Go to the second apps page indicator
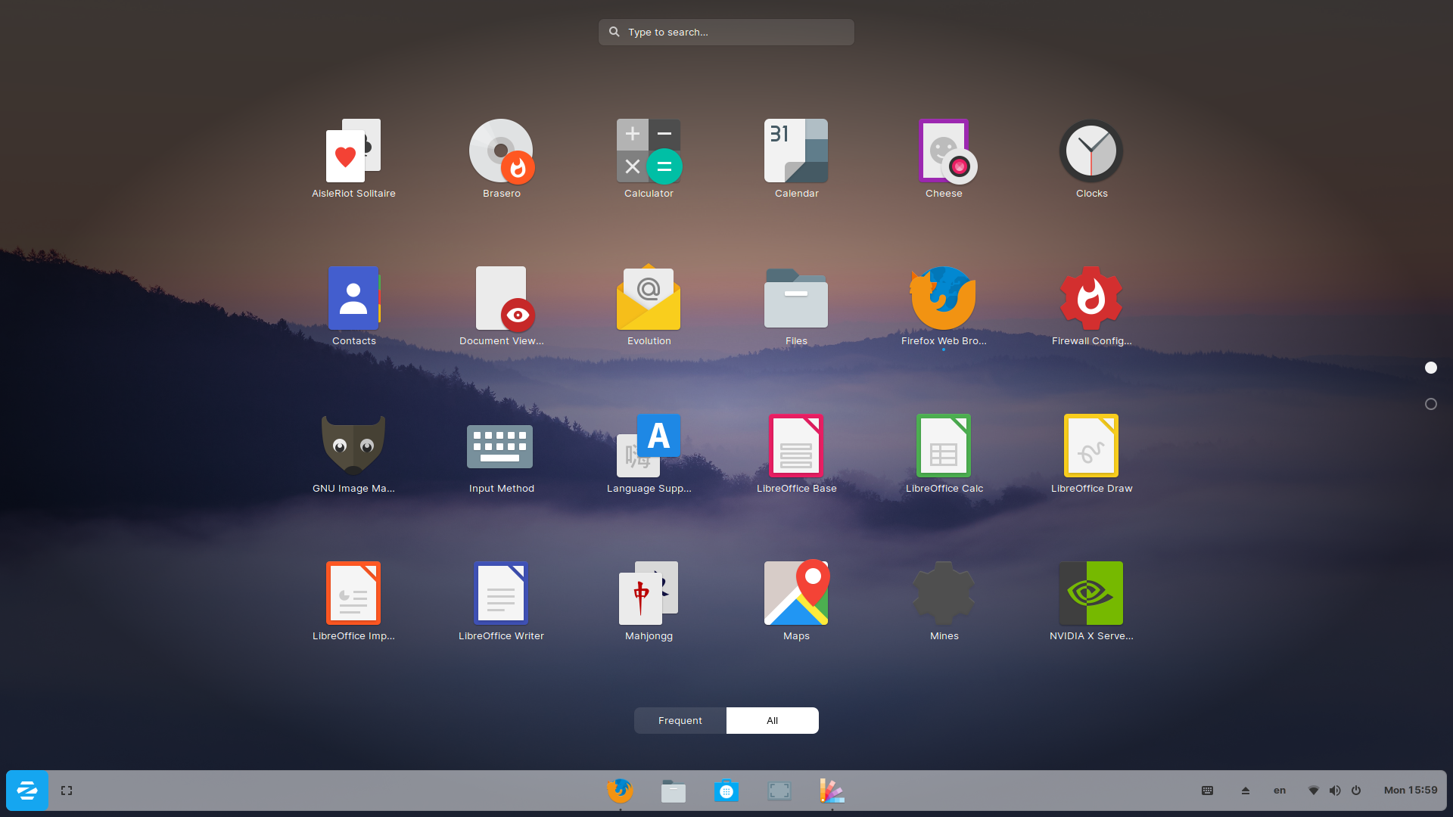 tap(1430, 404)
